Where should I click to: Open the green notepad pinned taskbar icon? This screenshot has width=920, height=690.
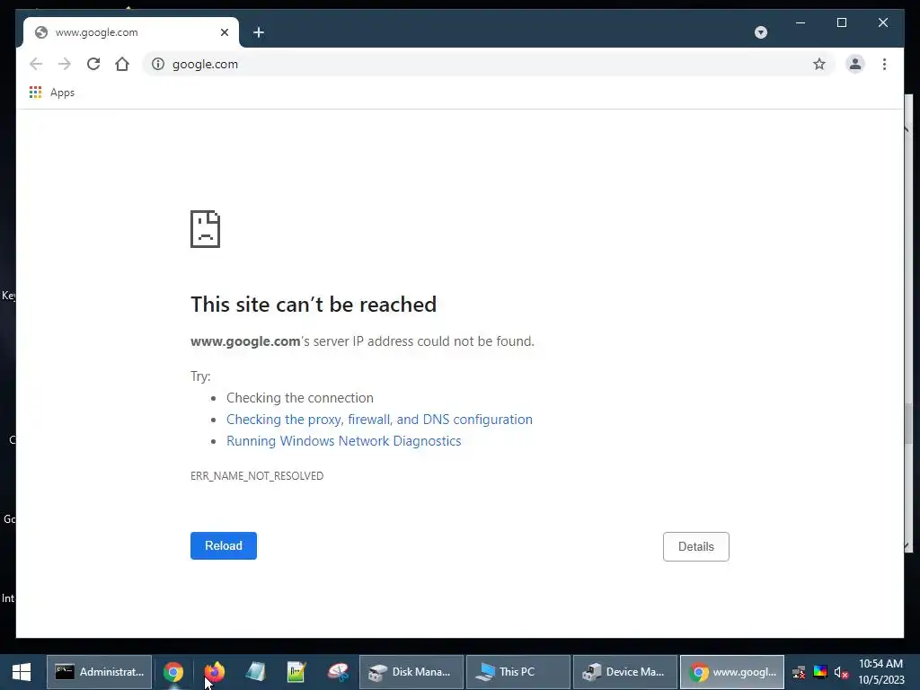coord(296,672)
